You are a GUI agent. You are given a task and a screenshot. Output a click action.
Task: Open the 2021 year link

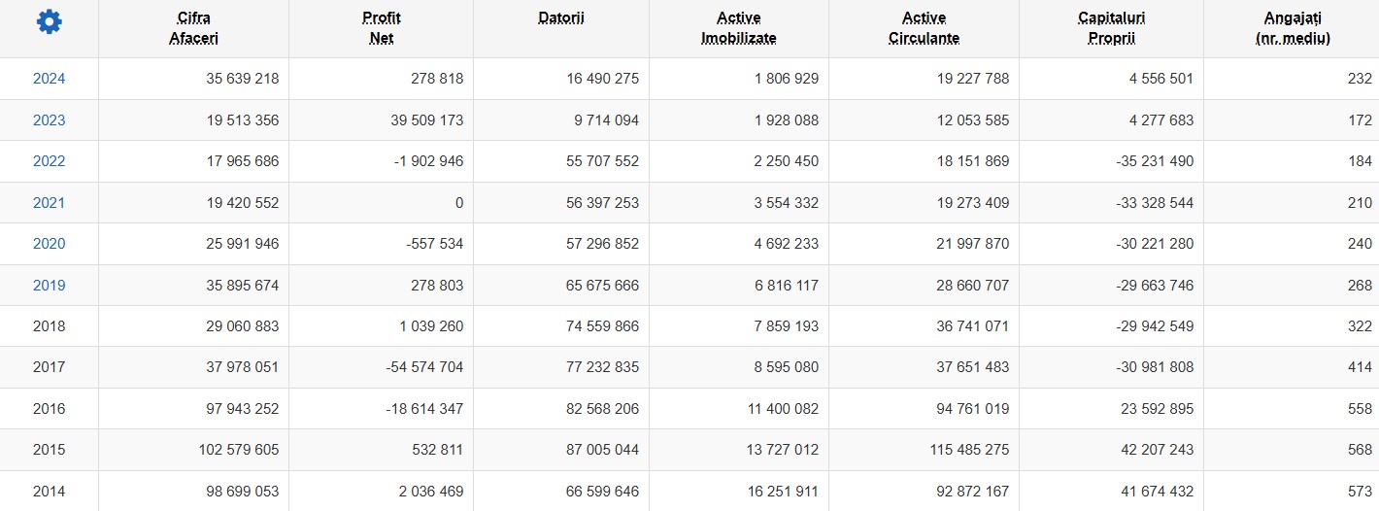click(50, 203)
